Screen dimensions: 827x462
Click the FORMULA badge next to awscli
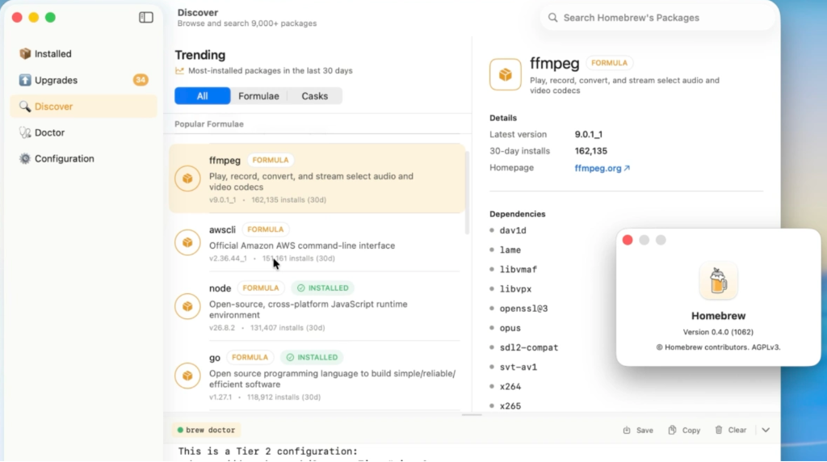click(x=265, y=229)
